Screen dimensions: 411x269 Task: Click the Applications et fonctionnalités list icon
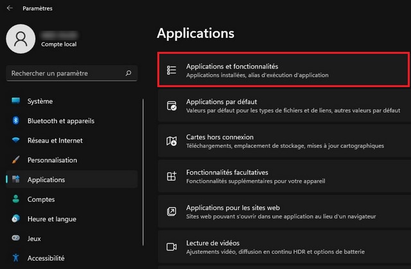pyautogui.click(x=171, y=70)
